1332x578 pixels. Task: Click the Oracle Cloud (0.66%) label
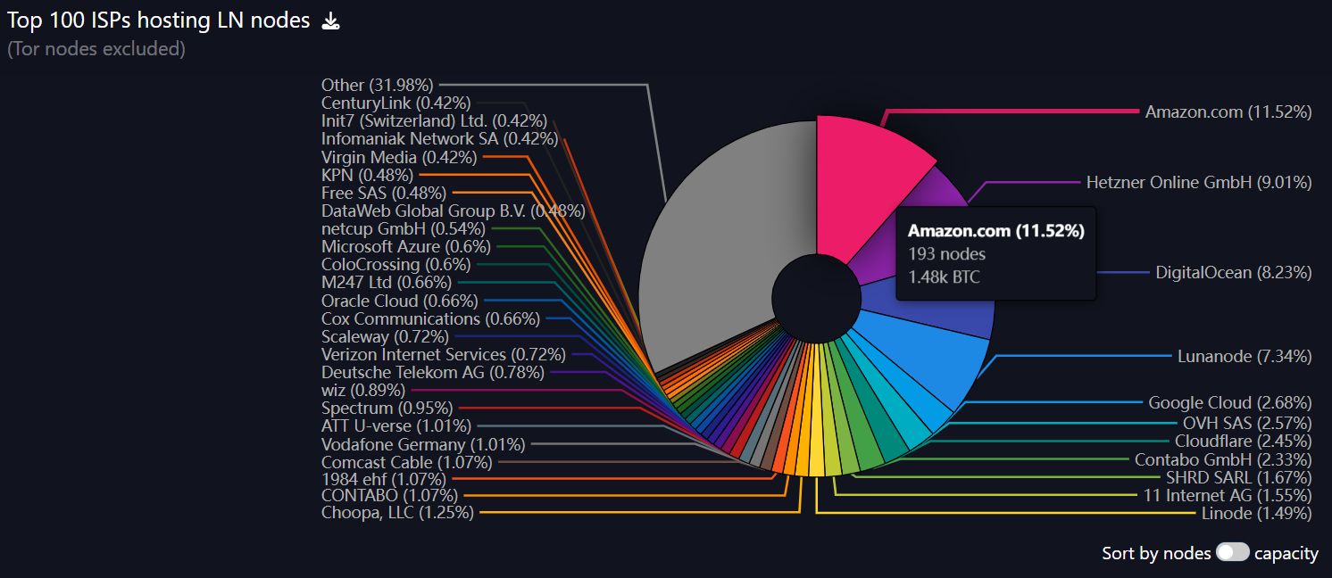399,301
